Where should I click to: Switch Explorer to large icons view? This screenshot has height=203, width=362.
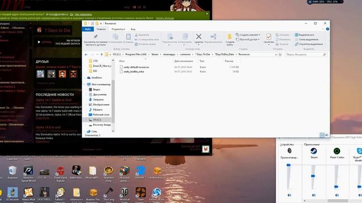click(x=327, y=135)
